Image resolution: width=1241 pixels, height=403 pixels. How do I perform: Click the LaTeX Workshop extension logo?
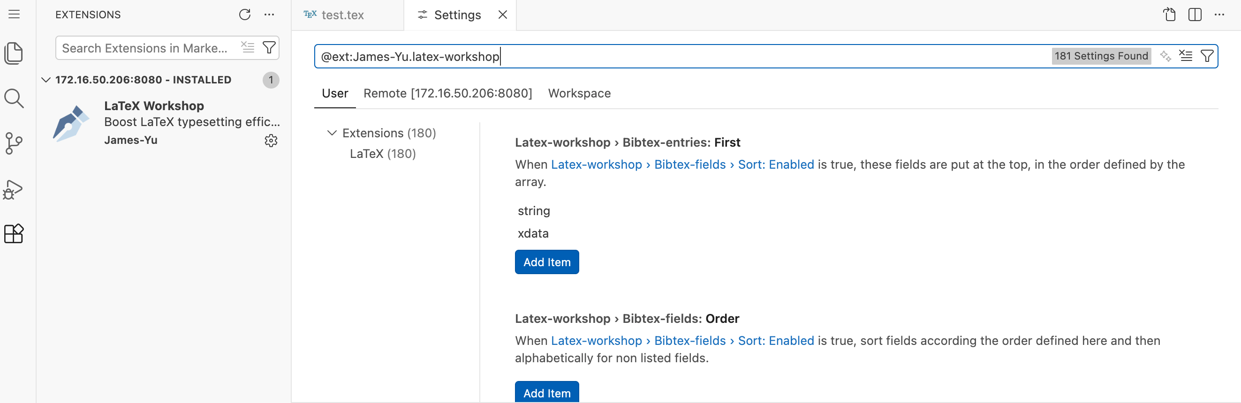point(71,123)
